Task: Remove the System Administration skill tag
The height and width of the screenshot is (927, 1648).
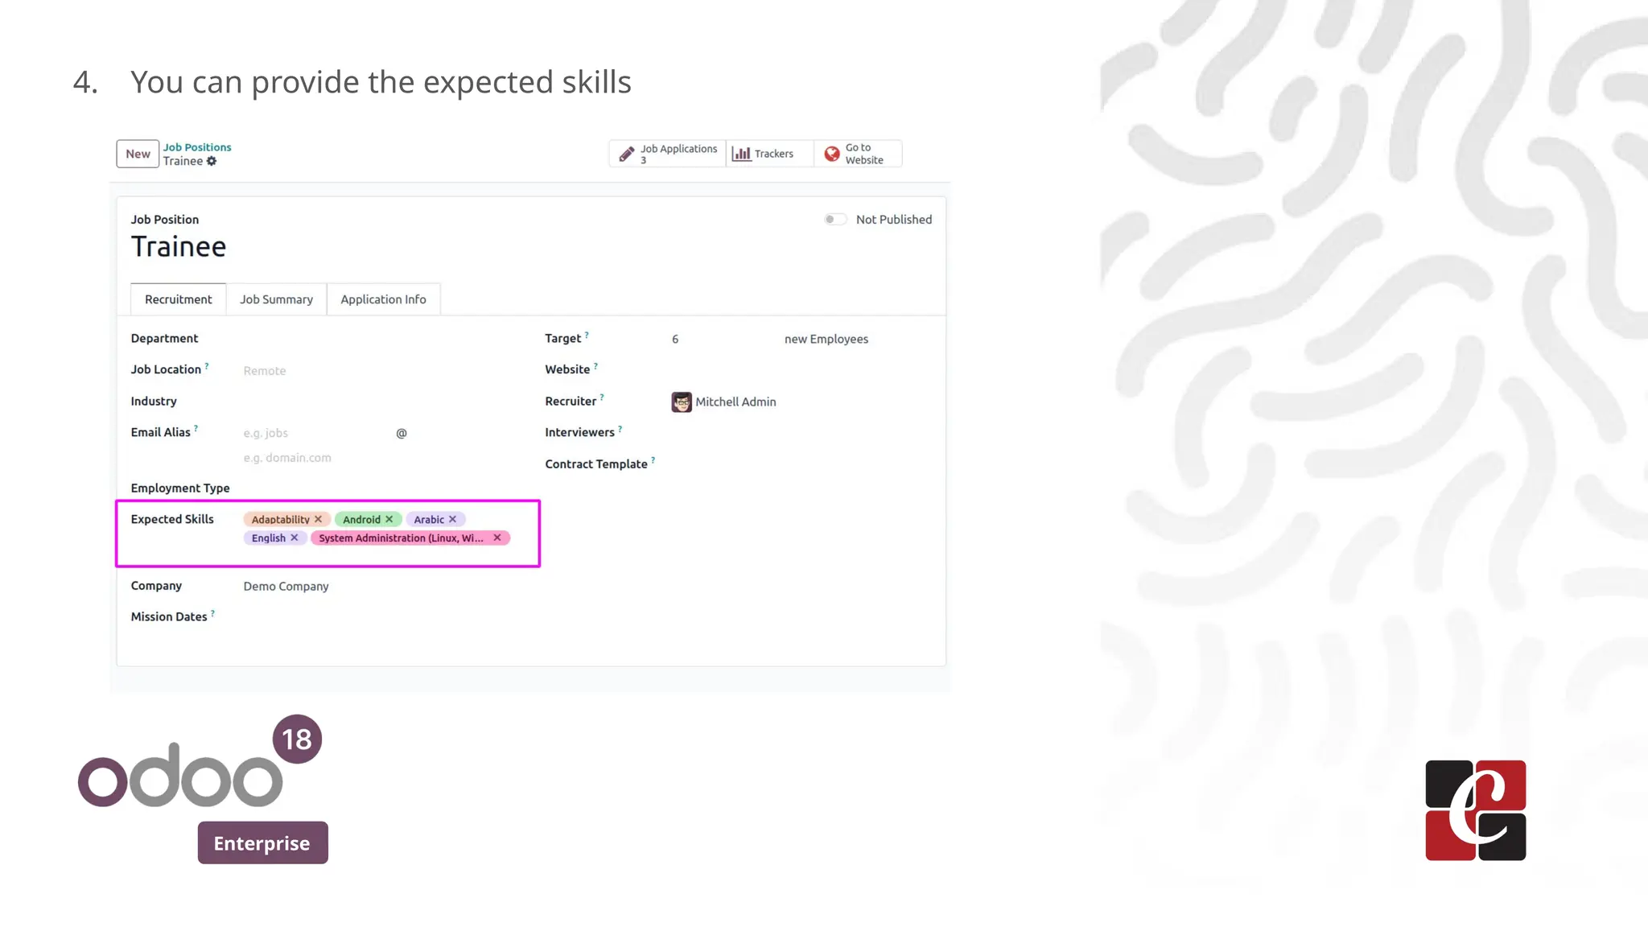Action: [497, 538]
